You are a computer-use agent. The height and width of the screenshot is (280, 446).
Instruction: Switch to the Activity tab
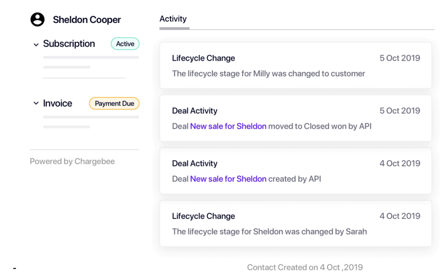173,19
